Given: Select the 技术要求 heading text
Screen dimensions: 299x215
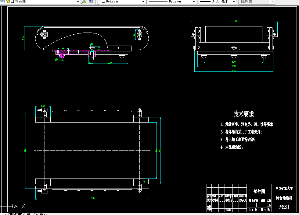Looking at the screenshot, I should (244, 114).
